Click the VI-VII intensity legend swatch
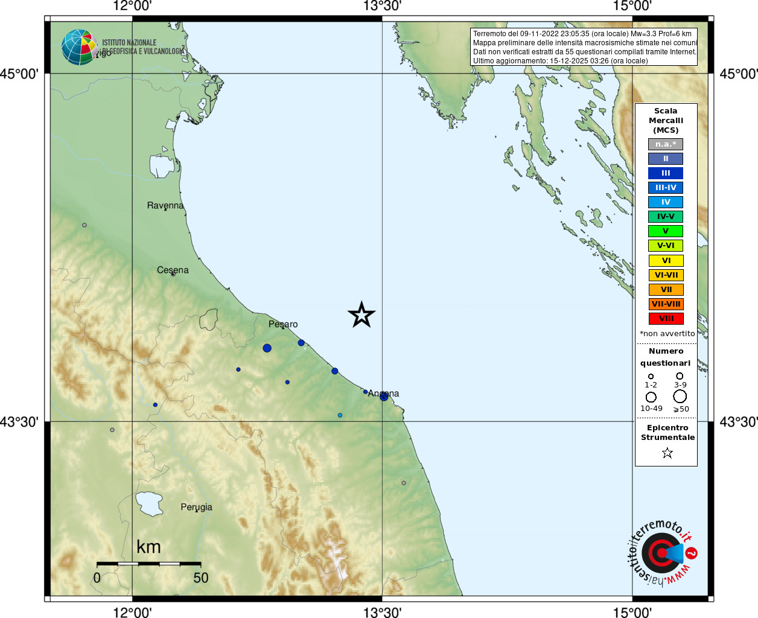 pyautogui.click(x=666, y=275)
